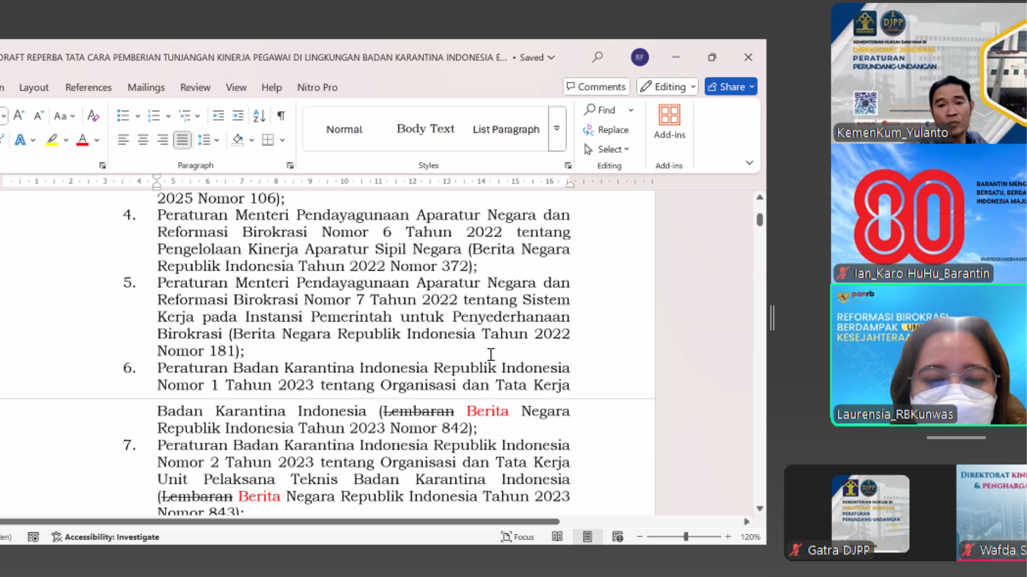Open borders dropdown arrow
This screenshot has height=577, width=1027.
[x=282, y=141]
